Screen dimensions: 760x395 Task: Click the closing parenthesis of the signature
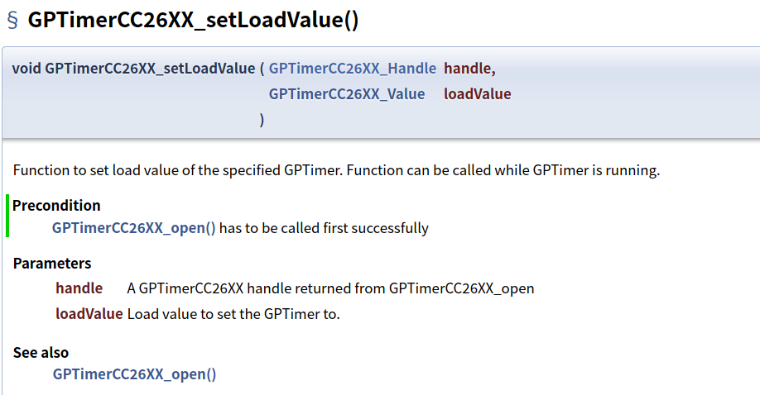[x=262, y=120]
